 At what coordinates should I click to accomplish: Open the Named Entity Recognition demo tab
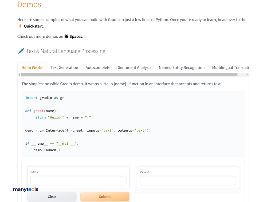pyautogui.click(x=182, y=68)
